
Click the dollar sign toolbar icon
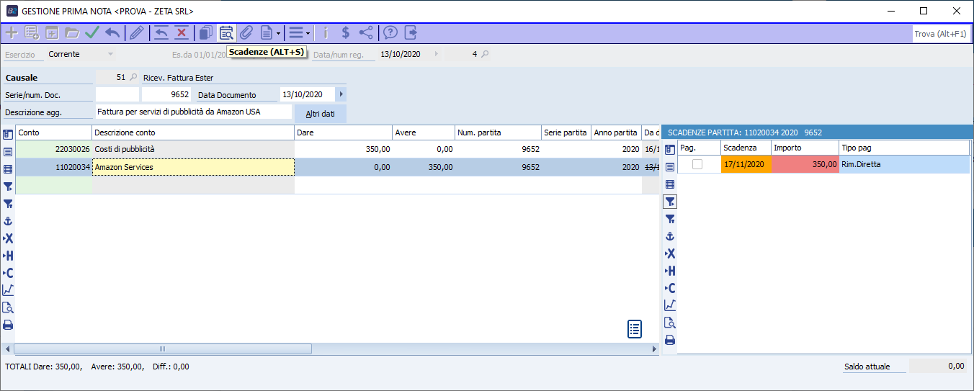(346, 32)
